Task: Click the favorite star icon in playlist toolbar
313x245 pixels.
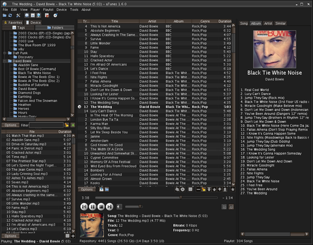Action: click(x=232, y=190)
